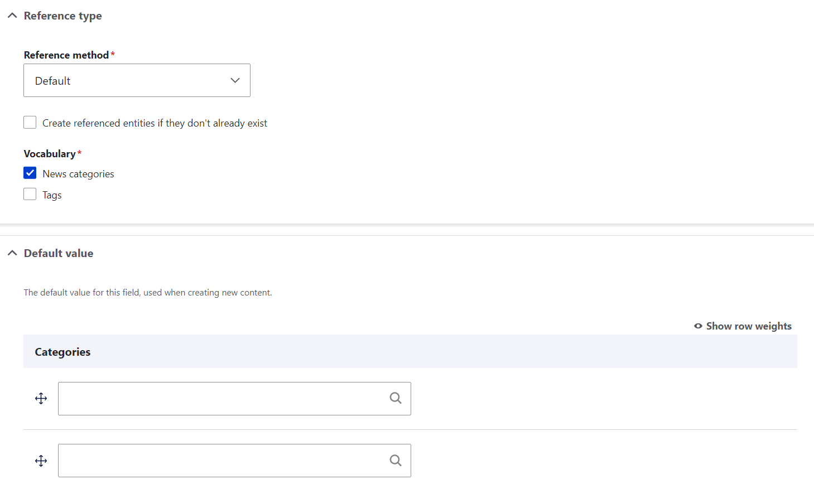Click the Categories table header
The width and height of the screenshot is (814, 489).
(x=62, y=352)
